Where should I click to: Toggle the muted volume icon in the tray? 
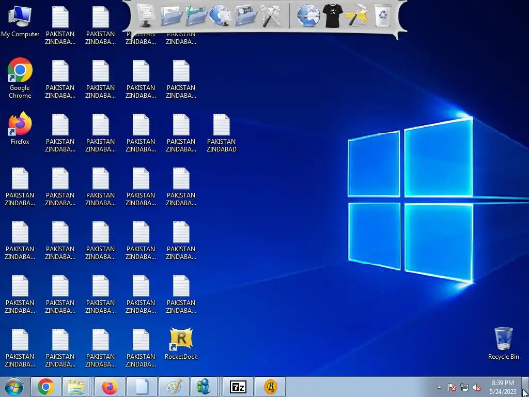pos(477,387)
